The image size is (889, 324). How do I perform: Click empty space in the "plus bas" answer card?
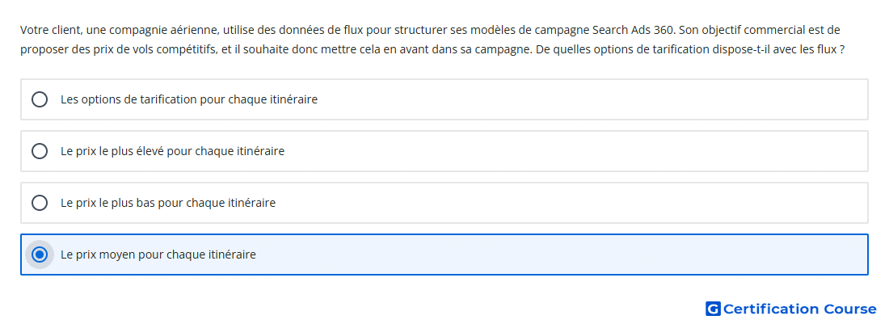567,203
